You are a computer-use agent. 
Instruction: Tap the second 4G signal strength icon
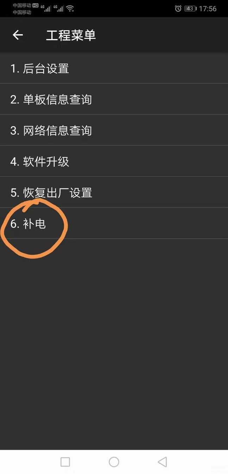pos(59,8)
